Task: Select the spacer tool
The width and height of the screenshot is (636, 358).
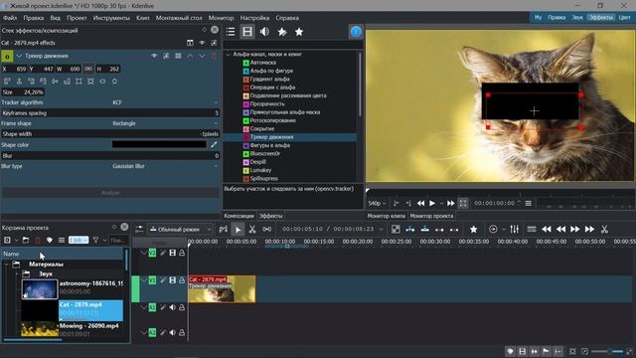Action: [267, 230]
